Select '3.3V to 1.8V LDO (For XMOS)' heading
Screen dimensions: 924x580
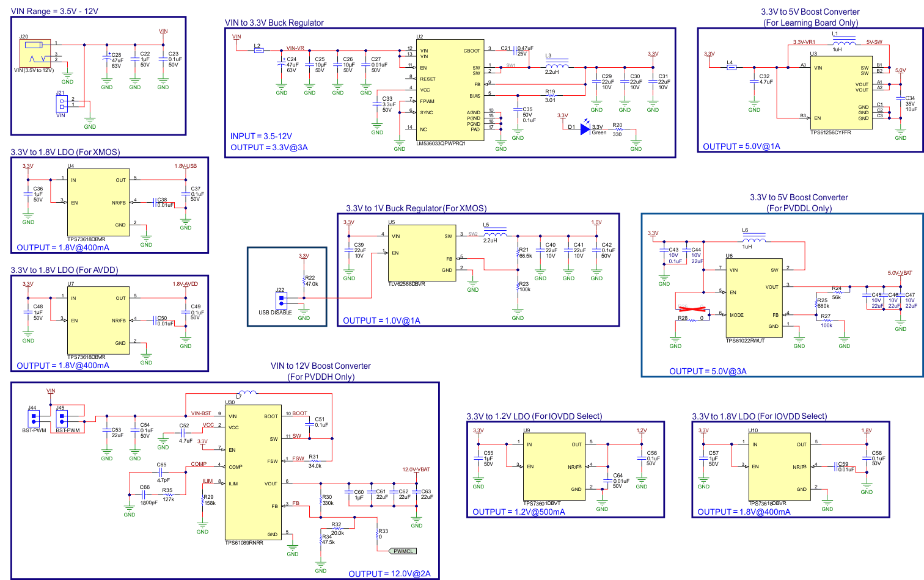point(65,152)
